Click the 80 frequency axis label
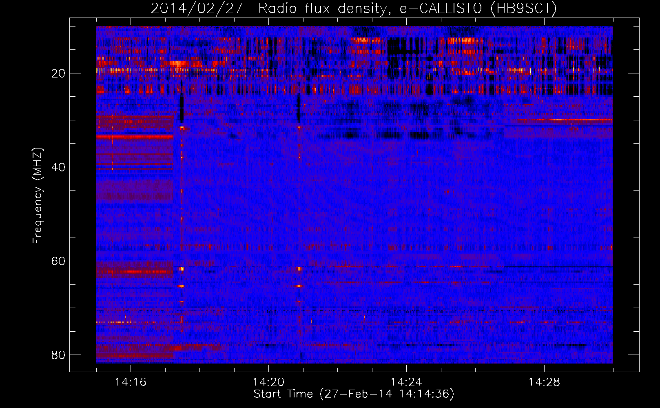660x408 pixels. click(x=58, y=355)
